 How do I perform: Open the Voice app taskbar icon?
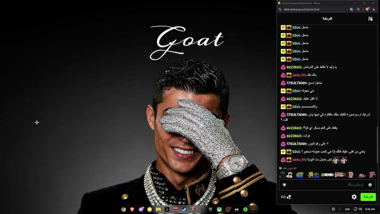click(176, 210)
